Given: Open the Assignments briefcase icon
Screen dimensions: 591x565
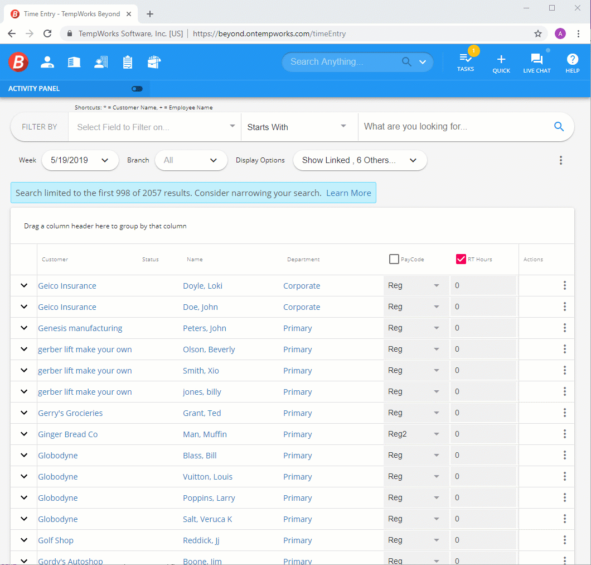Looking at the screenshot, I should tap(154, 63).
